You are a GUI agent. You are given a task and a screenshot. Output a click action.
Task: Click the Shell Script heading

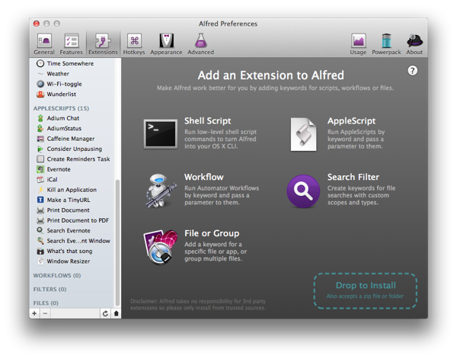207,120
